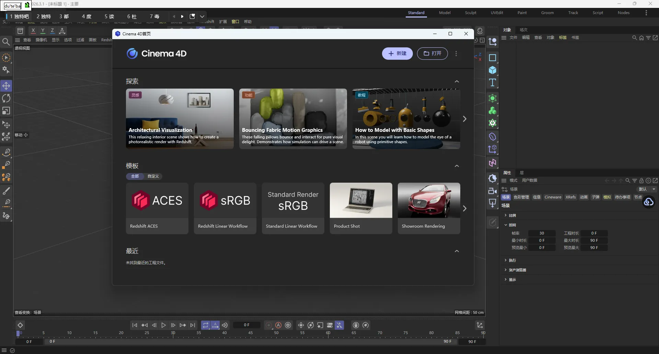659x354 pixels.
Task: Switch to the Sculpt layout tab
Action: point(471,13)
